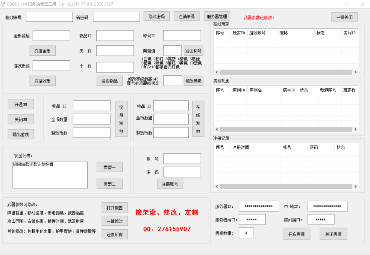Image resolution: width=370 pixels, height=255 pixels.
Task: Click the 修改密码 button
Action: (157, 16)
